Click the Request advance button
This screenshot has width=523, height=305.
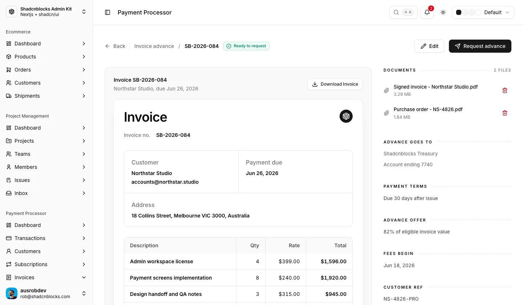(x=480, y=46)
